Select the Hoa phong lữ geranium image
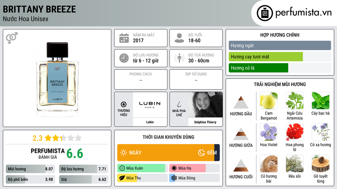Viewport: 337px width, 189px height. click(295, 132)
